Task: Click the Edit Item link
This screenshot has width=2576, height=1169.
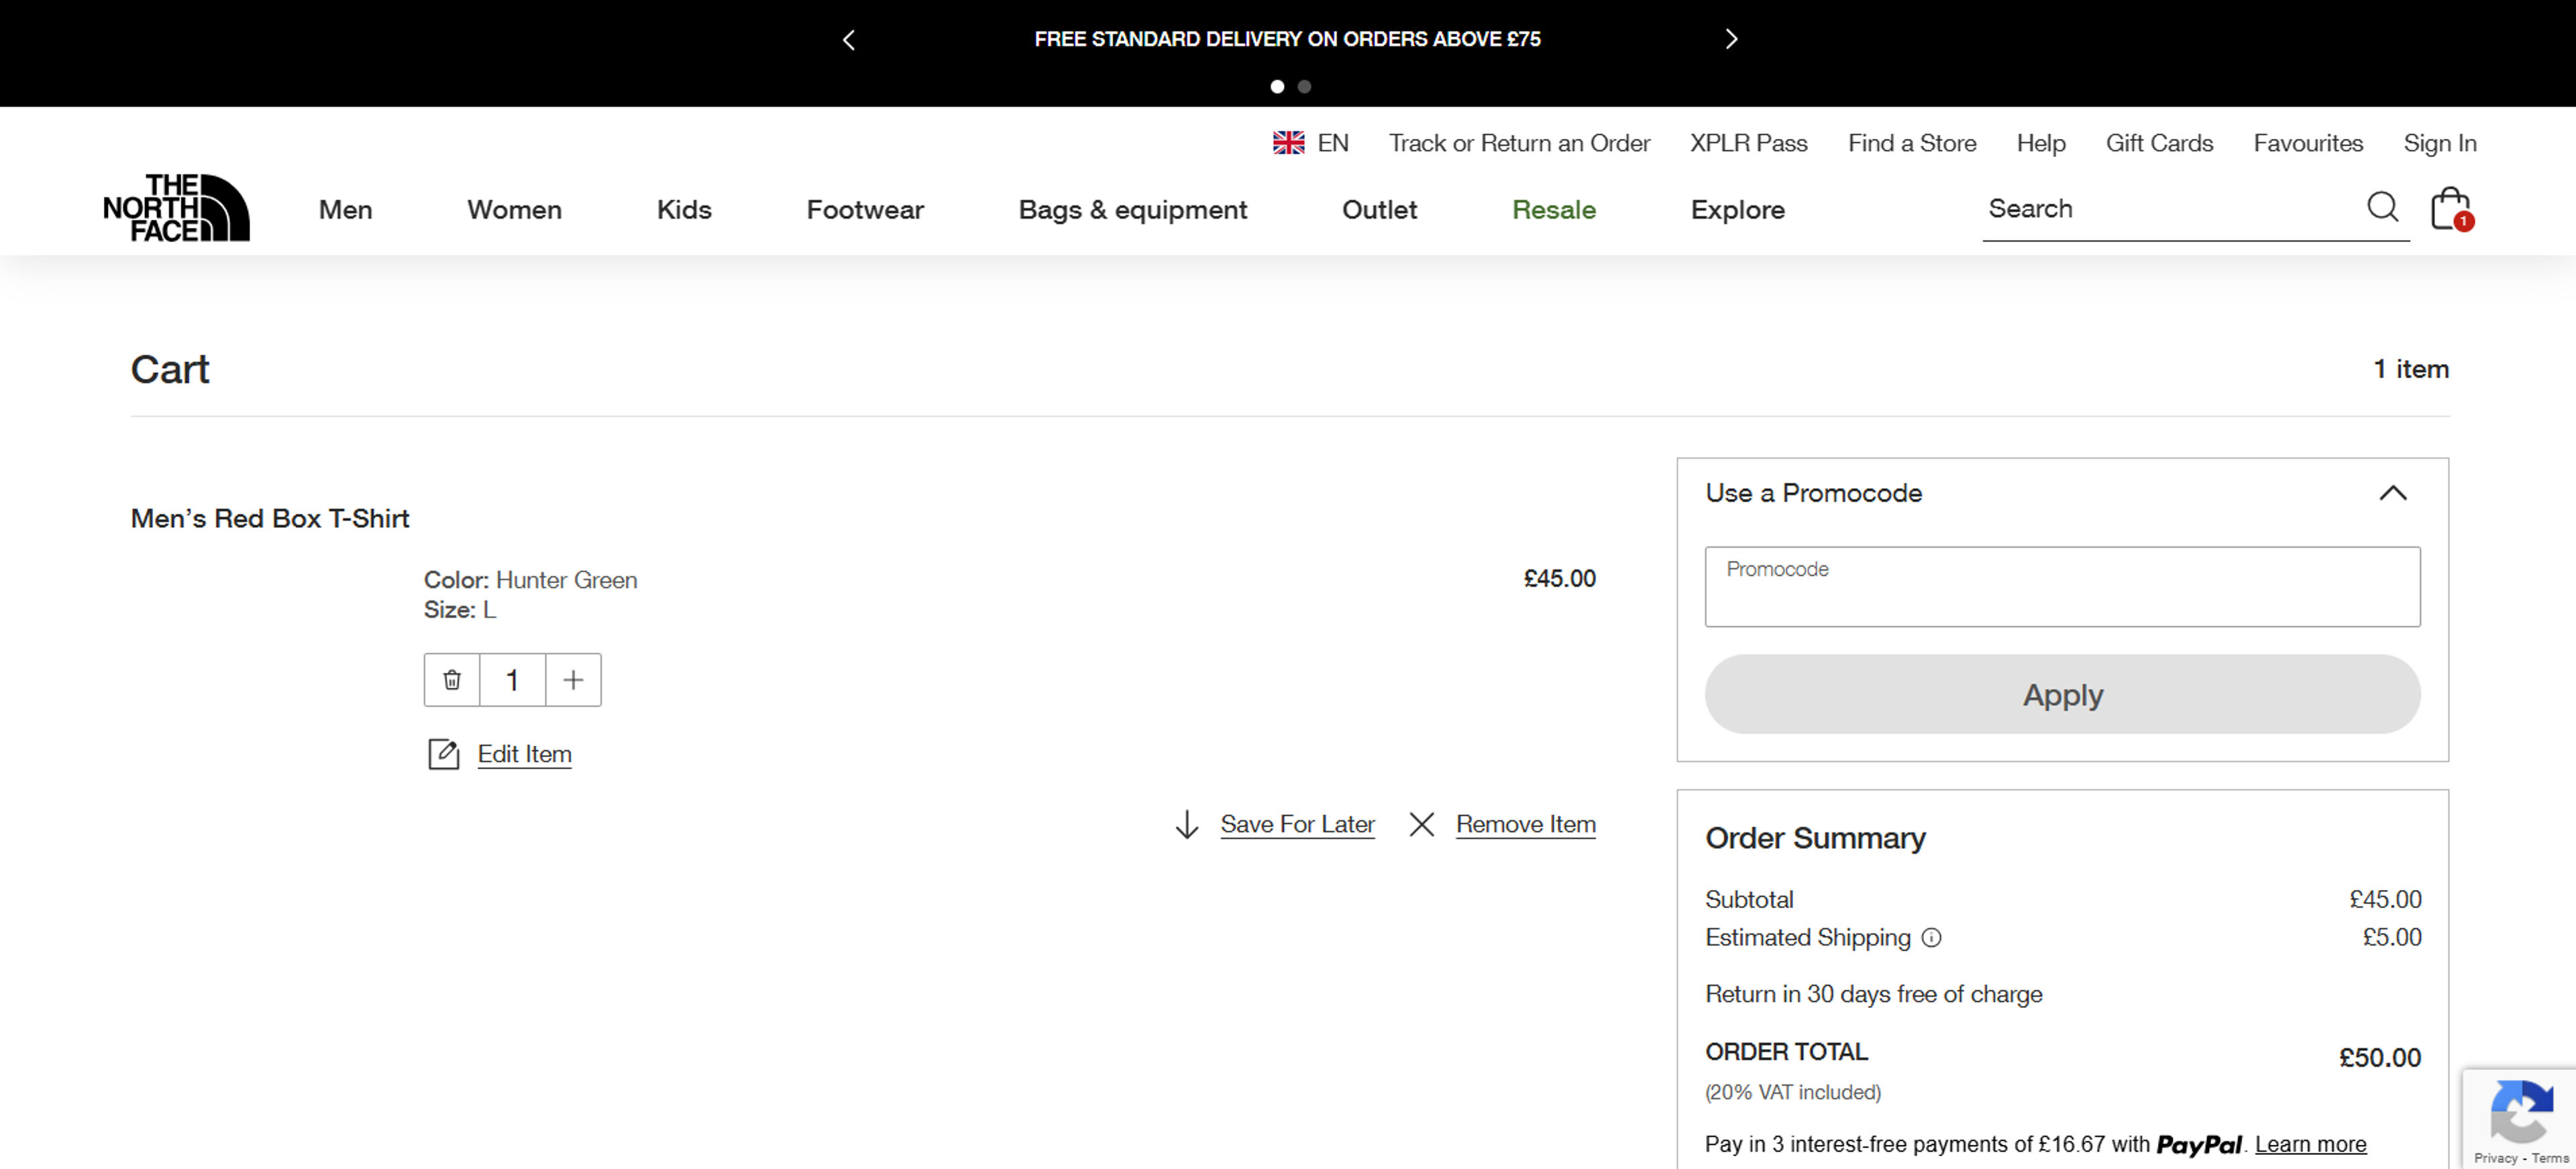Action: pos(524,754)
